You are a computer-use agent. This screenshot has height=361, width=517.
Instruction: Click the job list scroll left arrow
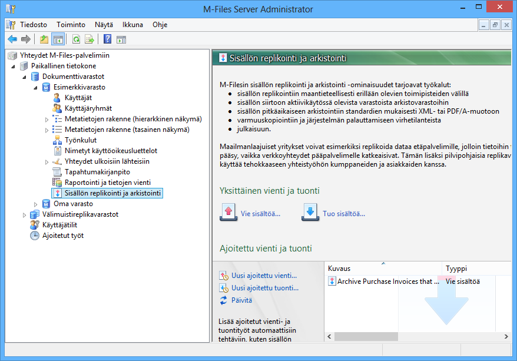(329, 337)
